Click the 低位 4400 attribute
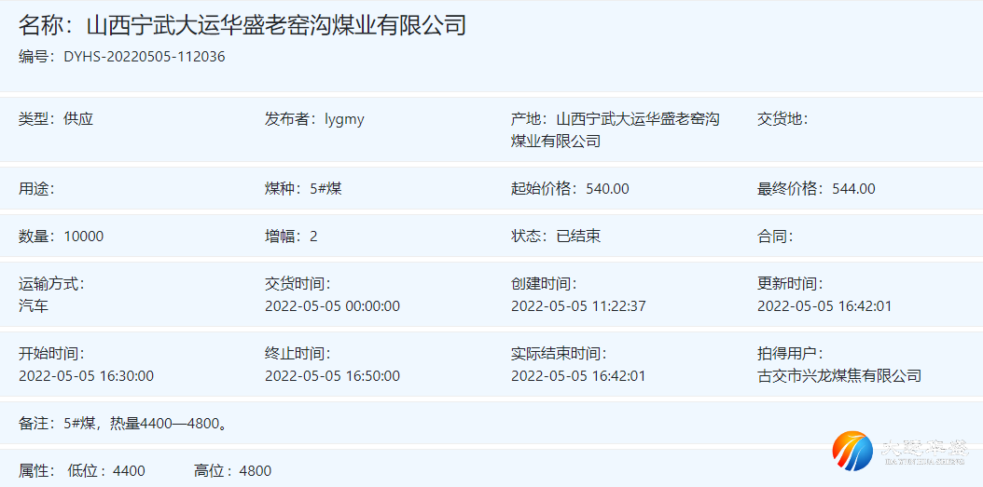The image size is (983, 487). 106,471
